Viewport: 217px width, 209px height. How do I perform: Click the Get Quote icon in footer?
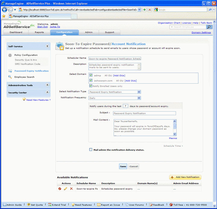click(x=29, y=204)
